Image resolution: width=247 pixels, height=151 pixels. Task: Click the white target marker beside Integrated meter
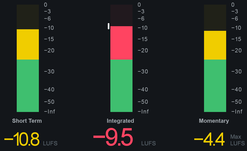tap(109, 26)
